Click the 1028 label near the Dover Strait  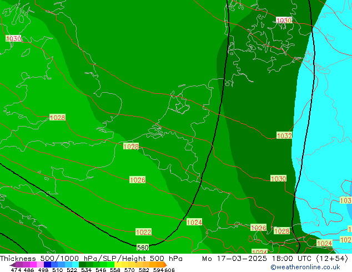coord(131,147)
